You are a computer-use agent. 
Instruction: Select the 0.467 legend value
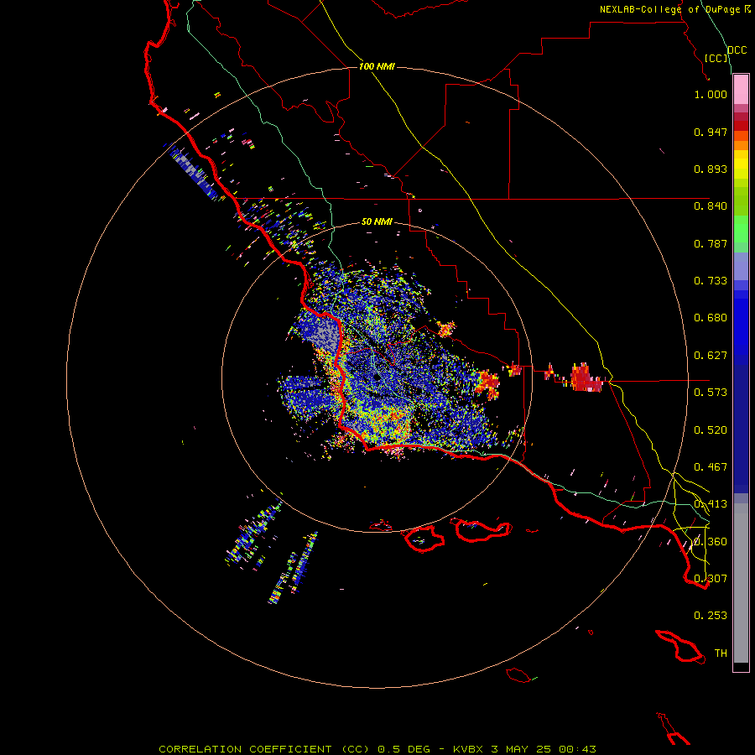711,467
